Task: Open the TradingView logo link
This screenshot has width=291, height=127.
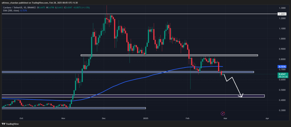Action: tap(10, 124)
